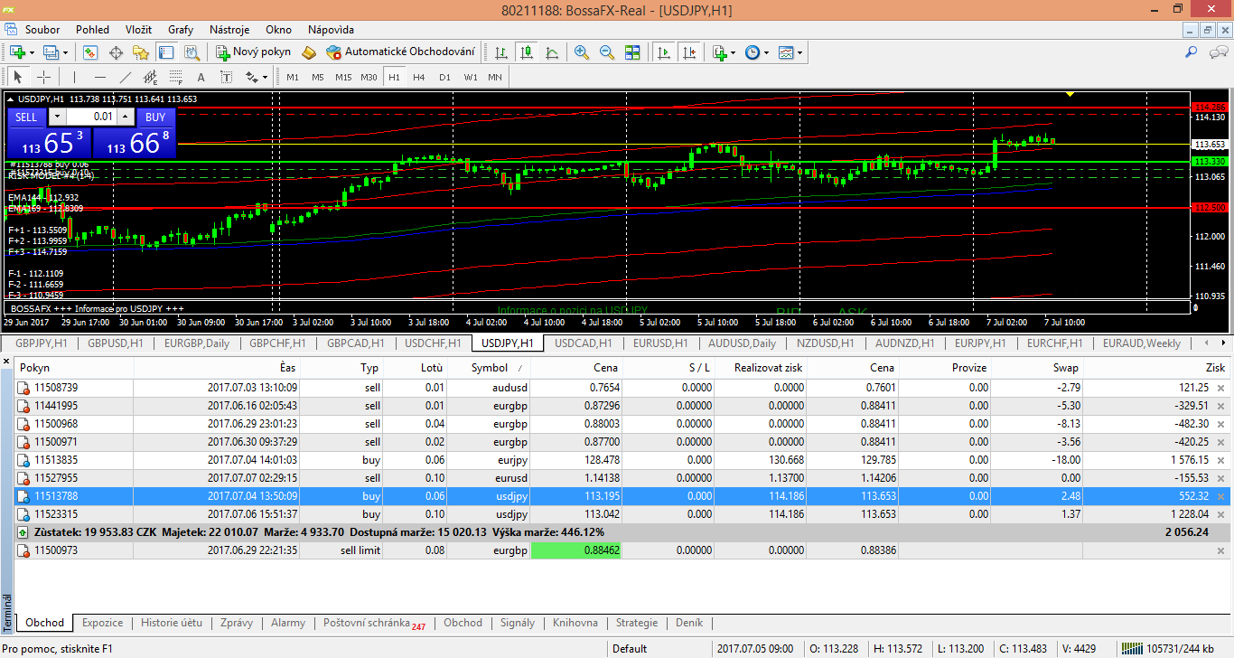Decrease the trade volume with down arrow

tap(57, 117)
